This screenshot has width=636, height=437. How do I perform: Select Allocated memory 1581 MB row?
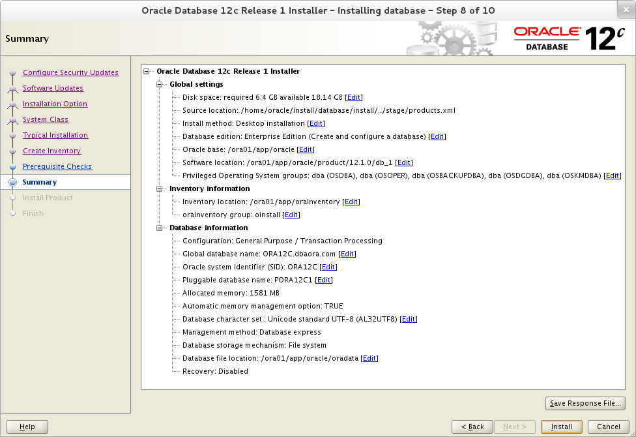point(231,294)
